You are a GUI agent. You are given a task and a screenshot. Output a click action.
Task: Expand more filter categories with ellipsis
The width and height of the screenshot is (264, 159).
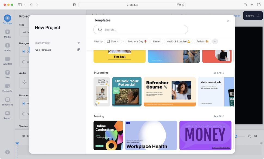(x=215, y=41)
